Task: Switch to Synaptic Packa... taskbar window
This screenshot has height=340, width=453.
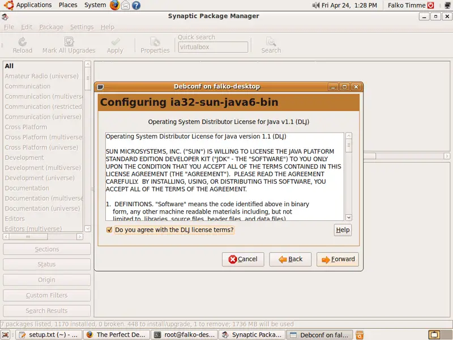Action: [x=252, y=335]
